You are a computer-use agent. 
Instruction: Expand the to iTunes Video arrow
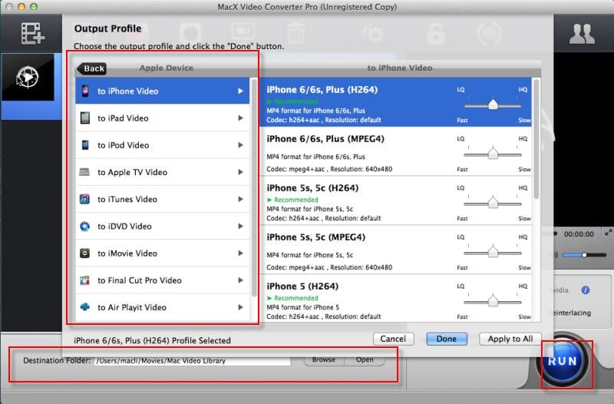click(240, 199)
